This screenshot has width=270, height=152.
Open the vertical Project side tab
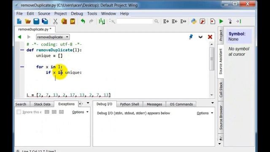[221, 35]
